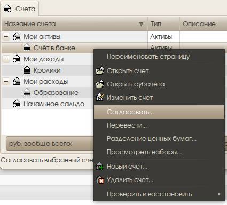227x205 pixels.
Task: Collapse the Мои расходы tree node
Action: (6, 82)
